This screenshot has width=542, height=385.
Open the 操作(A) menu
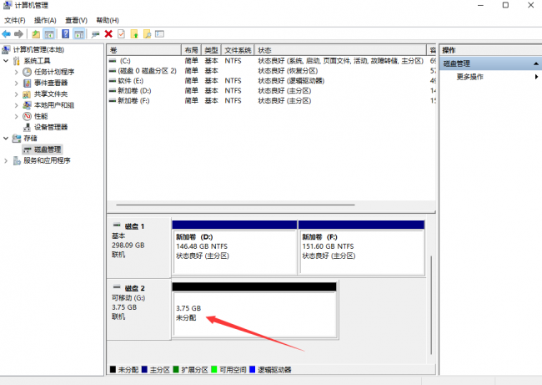pos(45,20)
